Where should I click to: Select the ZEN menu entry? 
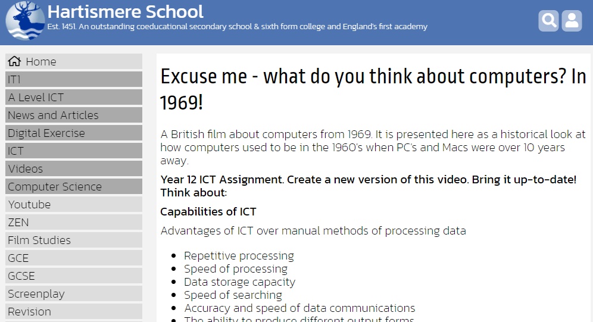pos(74,222)
